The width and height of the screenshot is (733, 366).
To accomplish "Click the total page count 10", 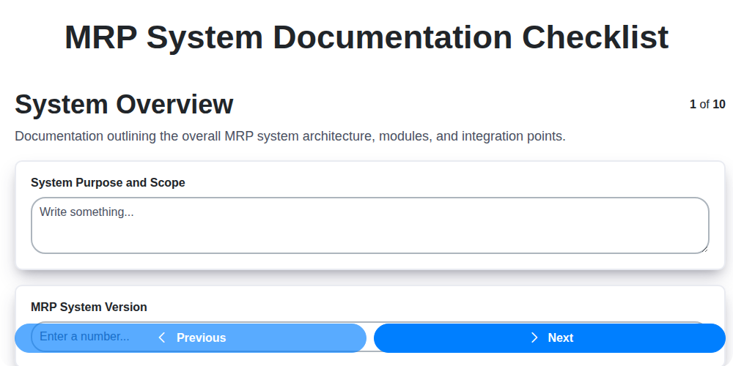I will click(718, 104).
